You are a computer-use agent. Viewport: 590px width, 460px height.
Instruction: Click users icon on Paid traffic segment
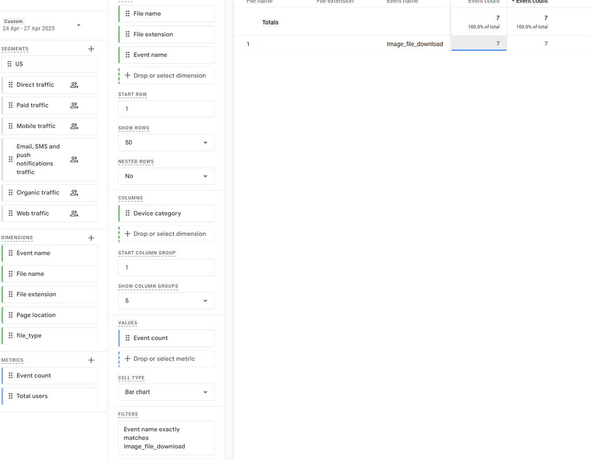tap(74, 105)
